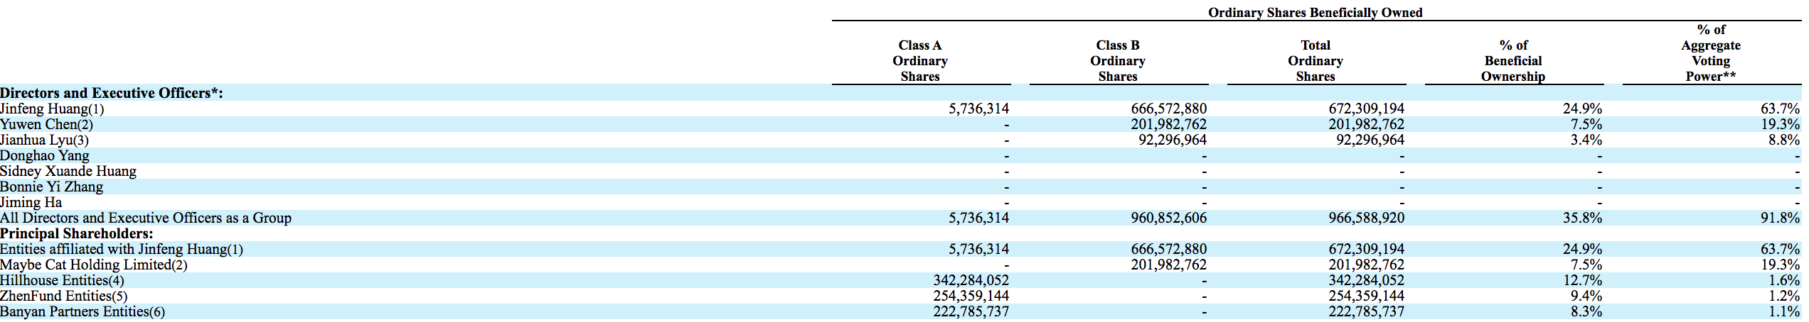Click the 960,852,606 Class B group total

coord(1169,218)
